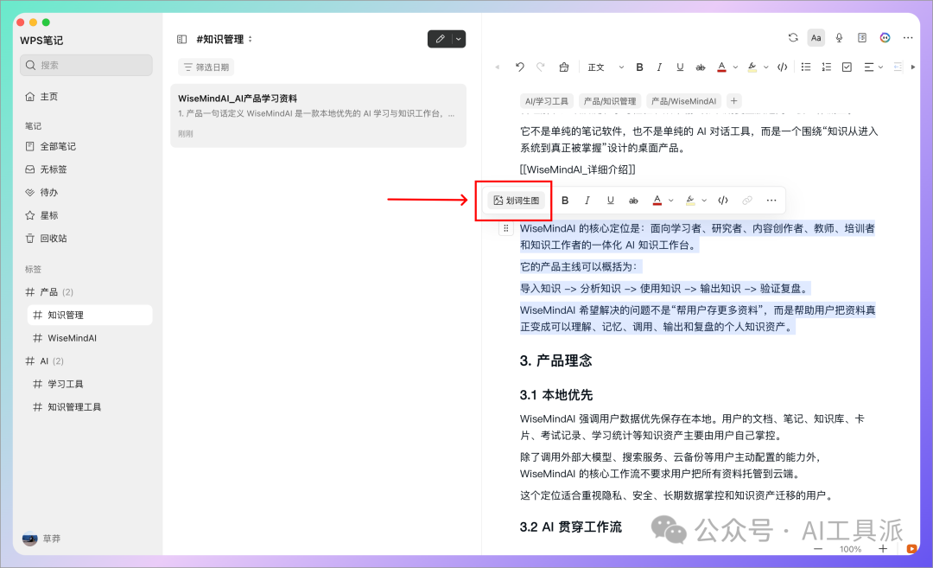Apply font color in floating toolbar
Screen dimensions: 933x568
pos(657,201)
